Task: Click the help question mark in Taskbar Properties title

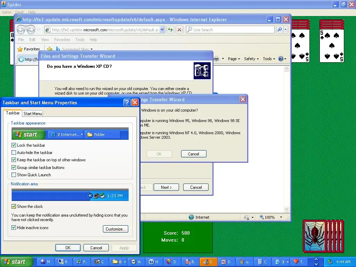Action: click(x=127, y=103)
